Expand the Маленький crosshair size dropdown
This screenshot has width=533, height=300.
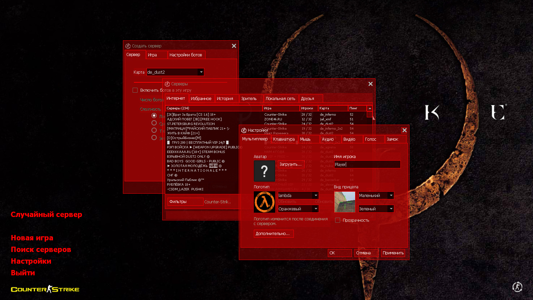pyautogui.click(x=391, y=196)
